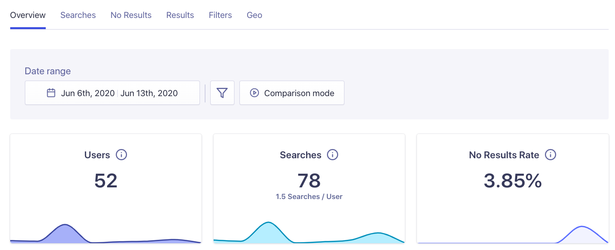Viewport: 615px width, 250px height.
Task: Open the Overview tab
Action: tap(28, 15)
